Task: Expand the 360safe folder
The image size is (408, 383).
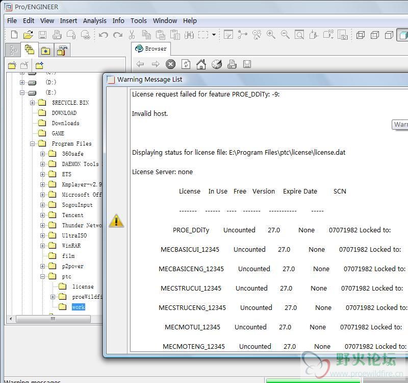Action: [42, 154]
